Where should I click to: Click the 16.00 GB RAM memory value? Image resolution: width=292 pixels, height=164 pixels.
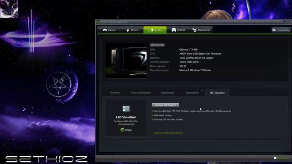pyautogui.click(x=196, y=58)
